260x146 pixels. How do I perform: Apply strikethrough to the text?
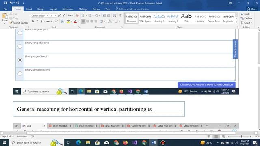coord(48,21)
